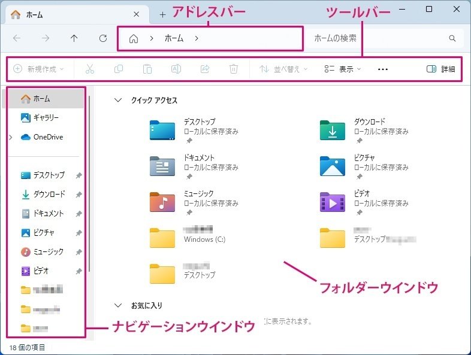Viewport: 471px width, 355px height.
Task: Click the Cut scissors icon
Action: [90, 69]
